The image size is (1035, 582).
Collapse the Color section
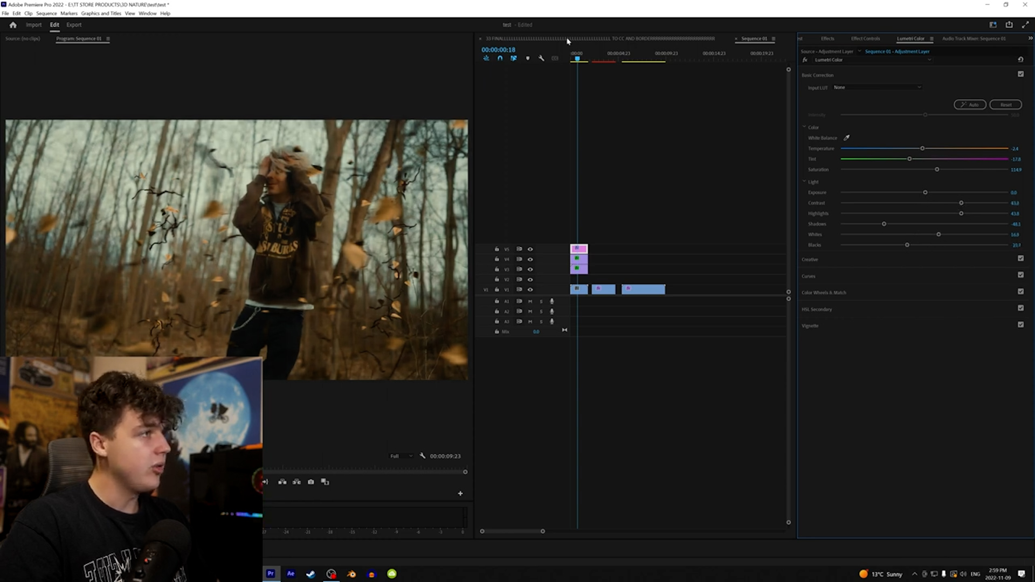[x=804, y=127]
